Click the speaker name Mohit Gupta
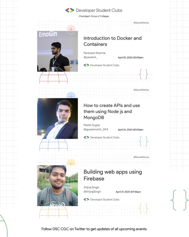Screen dimensions: 189x237 click(92, 125)
